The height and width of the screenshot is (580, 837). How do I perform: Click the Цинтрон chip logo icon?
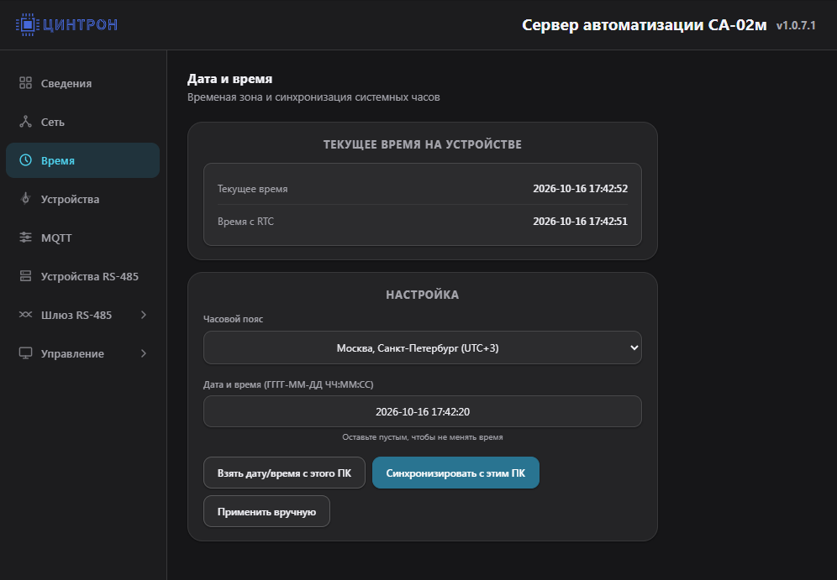coord(27,24)
